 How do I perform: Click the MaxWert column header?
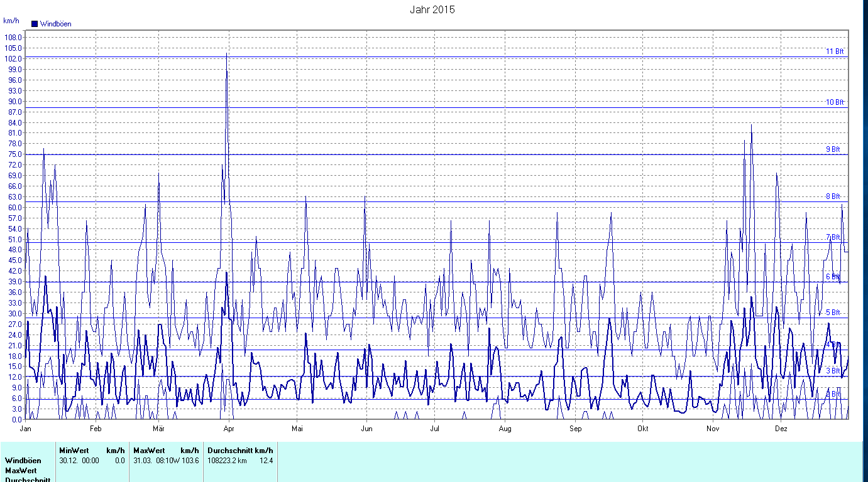tap(149, 451)
